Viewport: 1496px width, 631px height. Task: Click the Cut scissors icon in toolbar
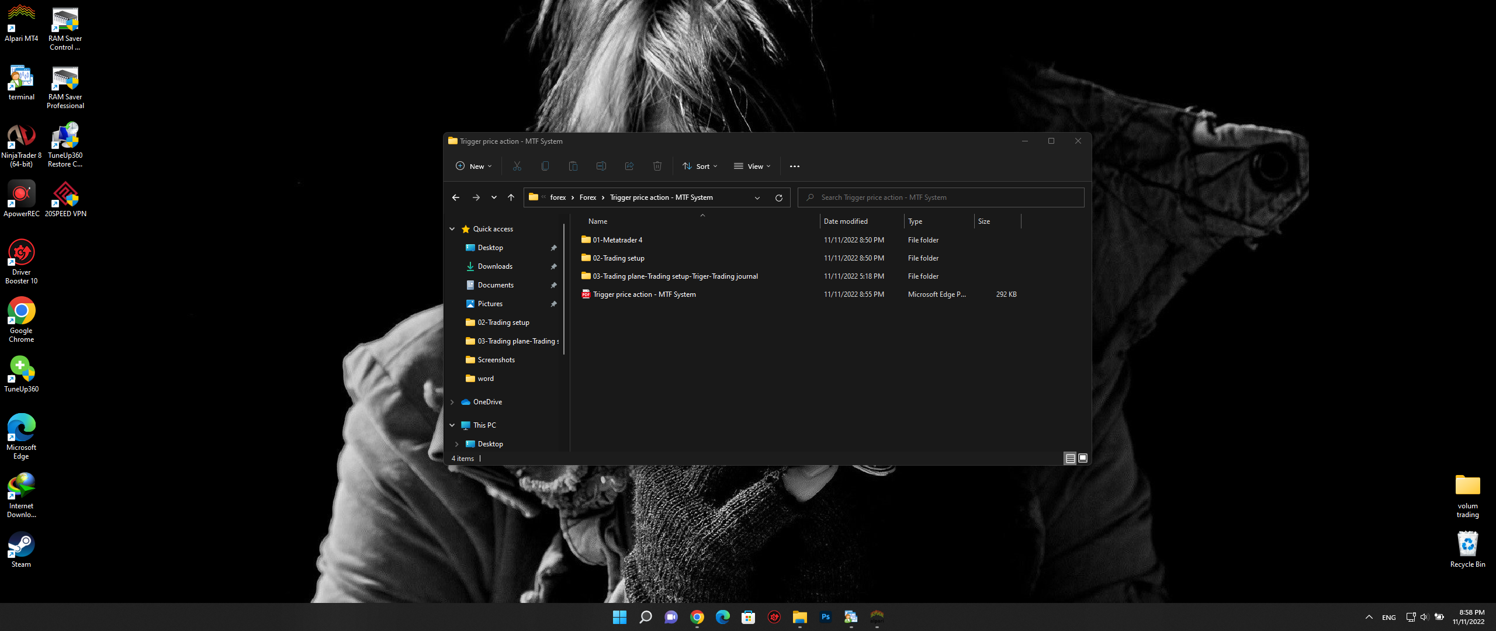pyautogui.click(x=517, y=167)
